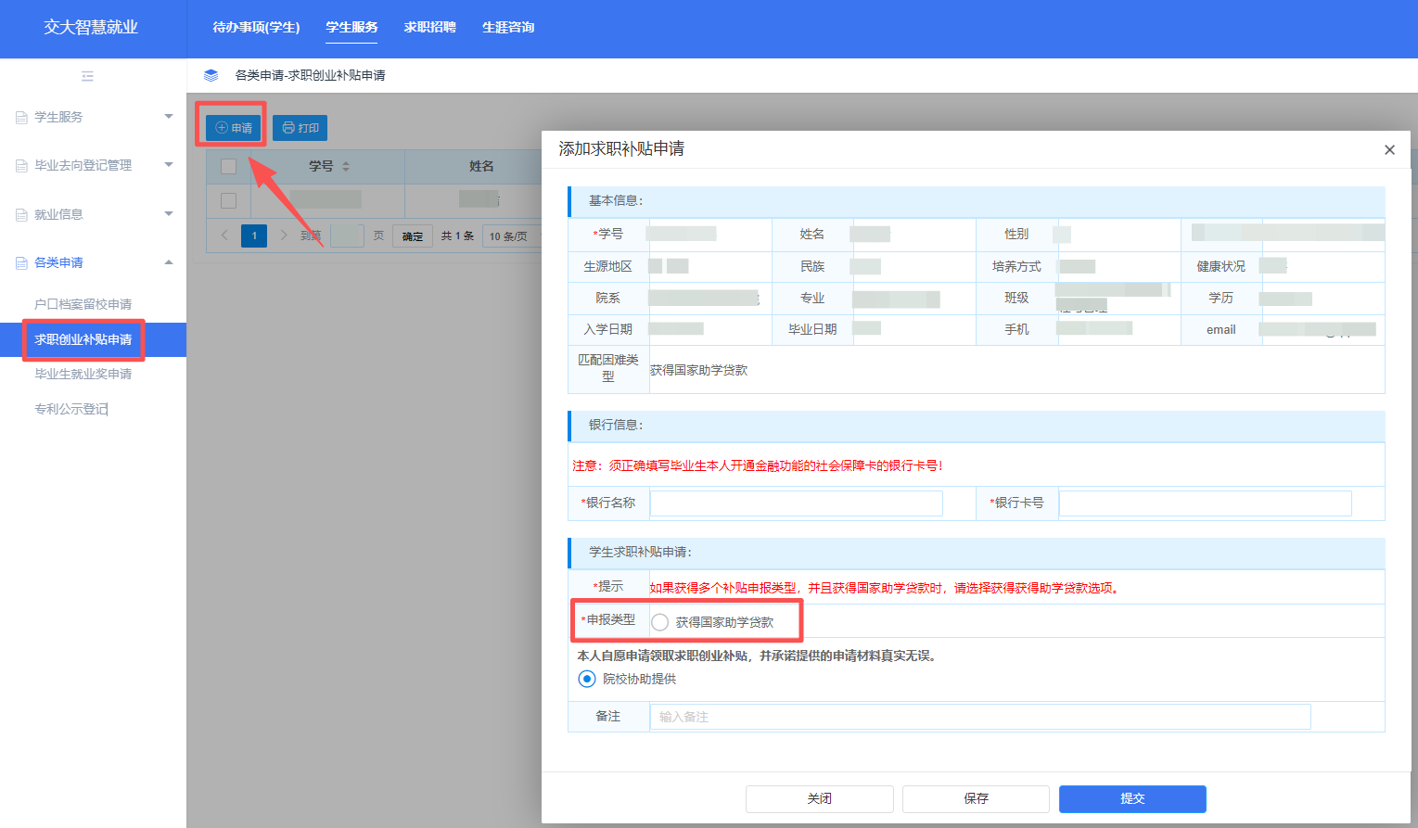Check the first table row checkbox
This screenshot has height=828, width=1418.
[229, 200]
